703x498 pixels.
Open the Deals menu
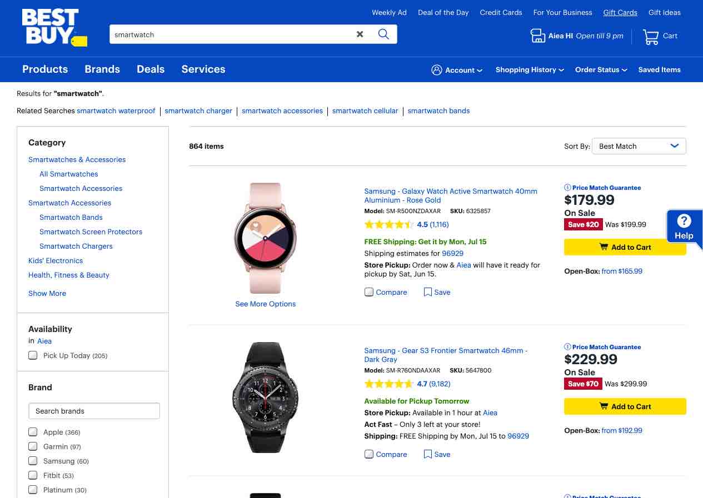click(x=151, y=69)
